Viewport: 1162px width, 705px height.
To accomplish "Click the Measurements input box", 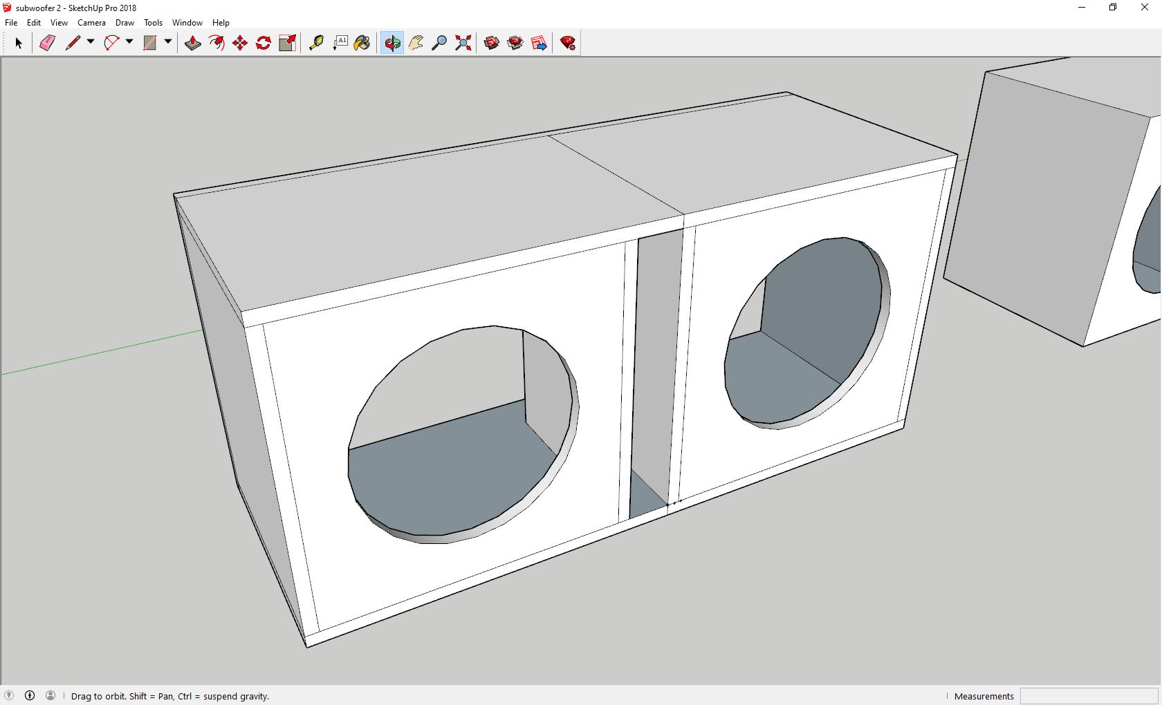I will 1089,696.
